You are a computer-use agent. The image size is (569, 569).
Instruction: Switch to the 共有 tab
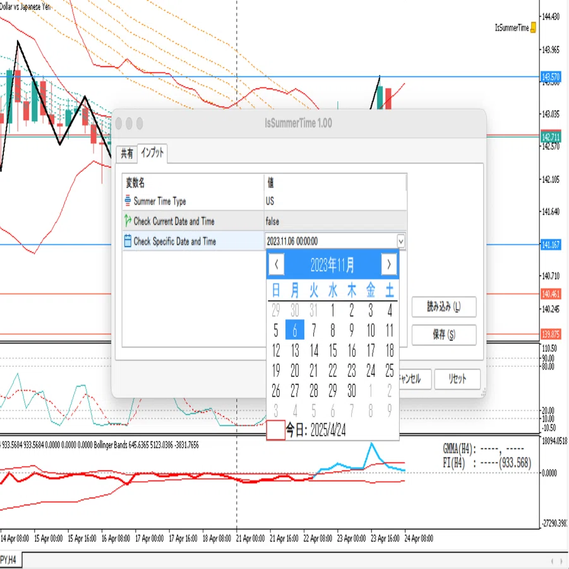[x=127, y=153]
